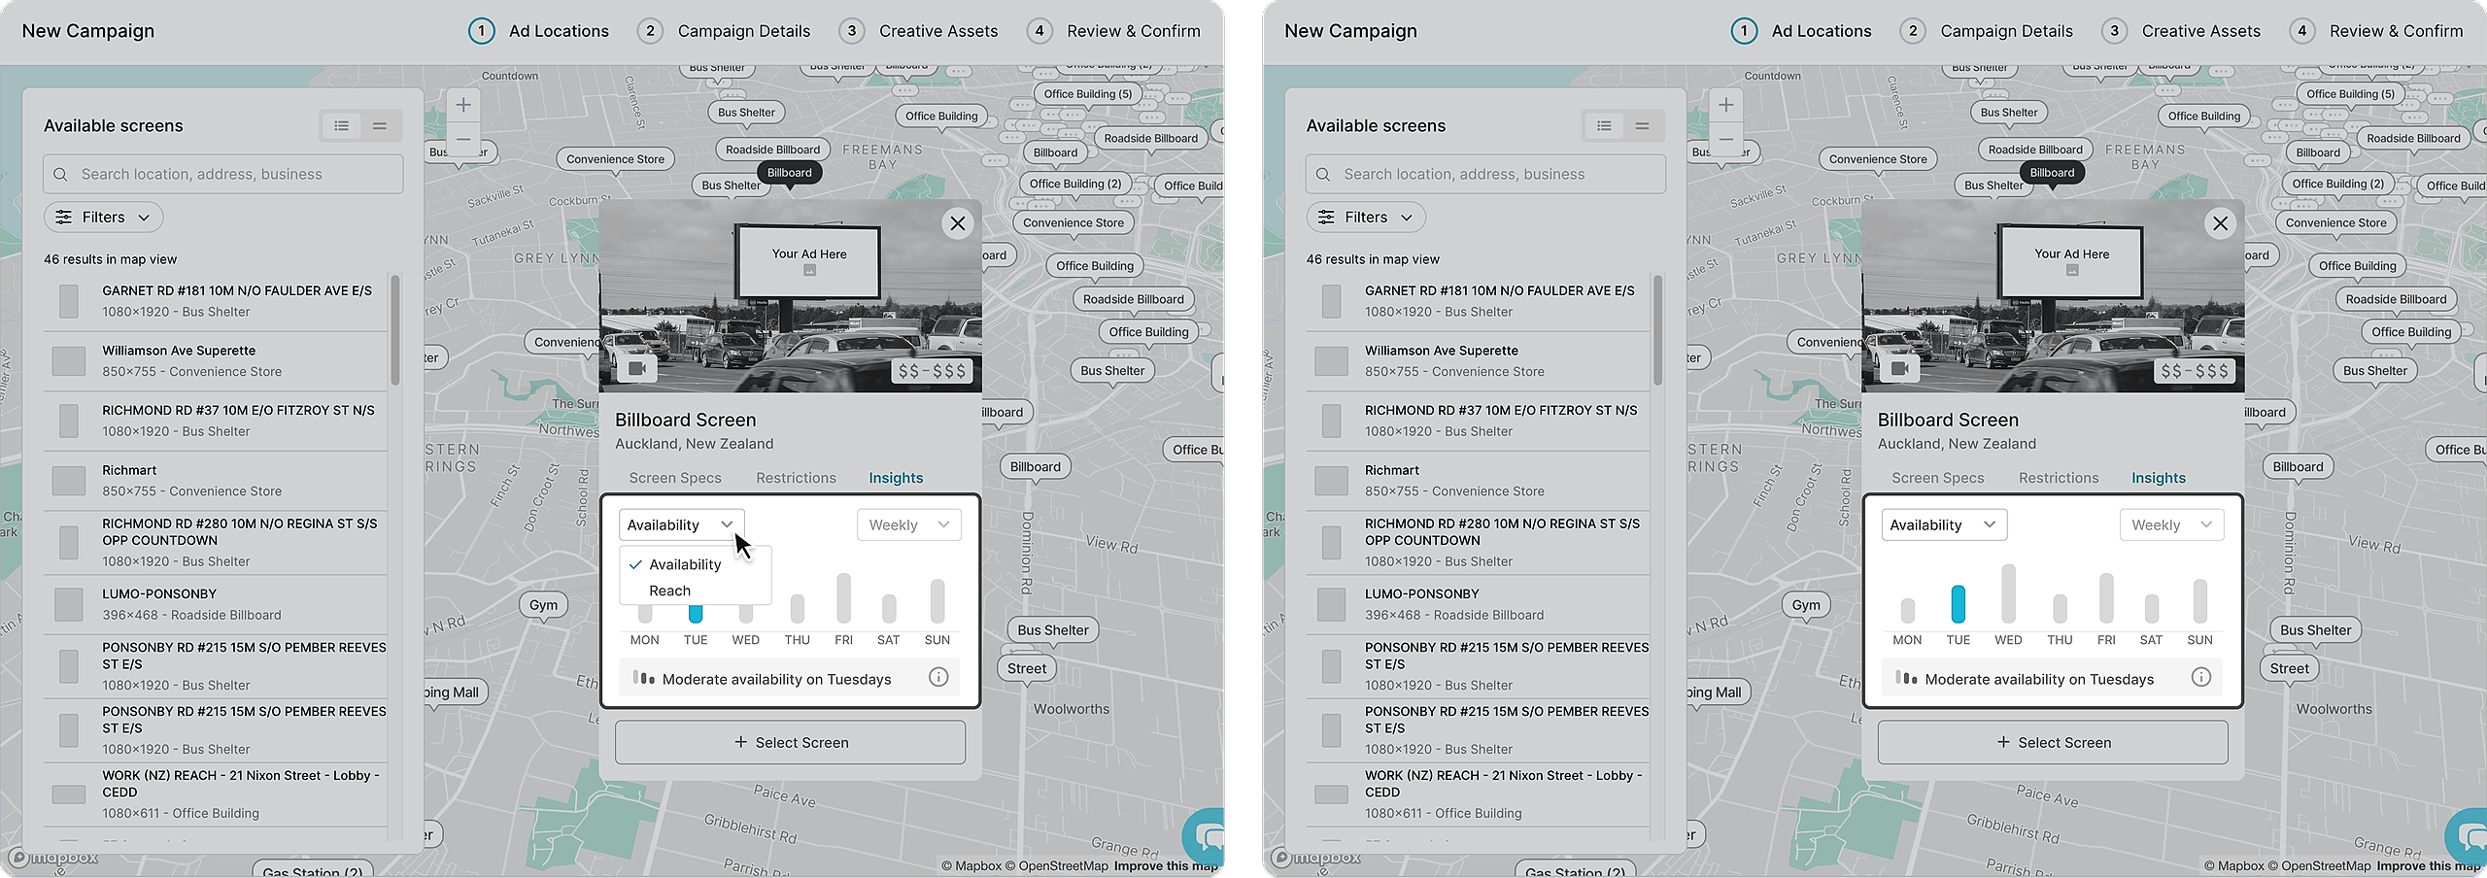Click the billboard photo thumbnail in right popup
This screenshot has width=2487, height=878.
click(x=2053, y=296)
